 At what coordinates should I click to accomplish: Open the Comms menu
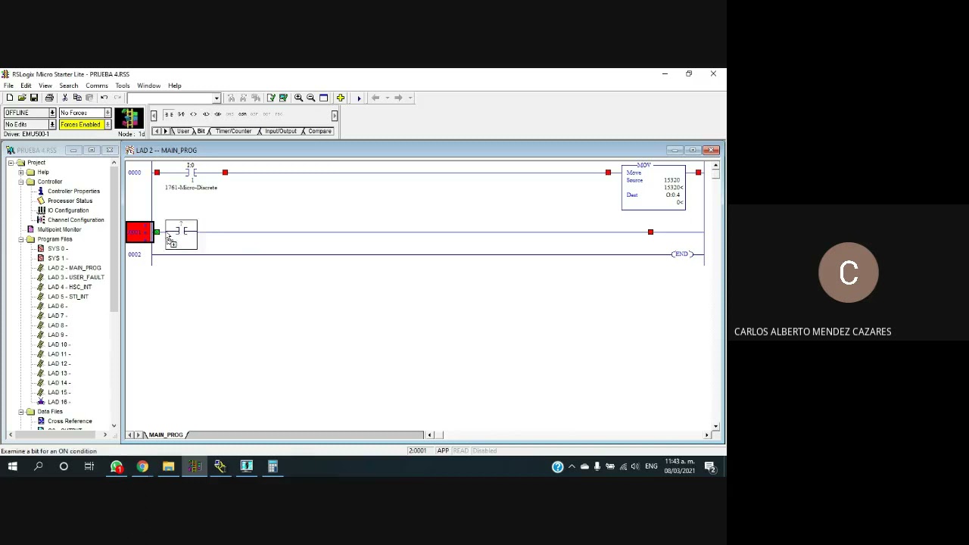click(97, 86)
